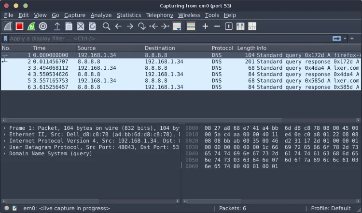This screenshot has width=362, height=213.
Task: Open capture file properties status icon
Action: 14,208
